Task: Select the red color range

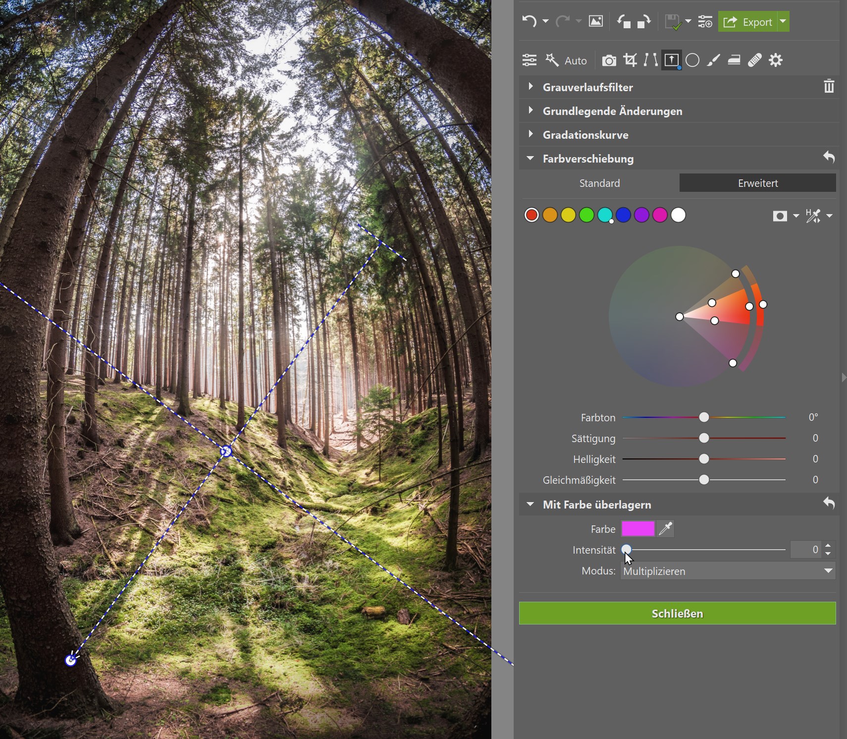Action: coord(531,215)
